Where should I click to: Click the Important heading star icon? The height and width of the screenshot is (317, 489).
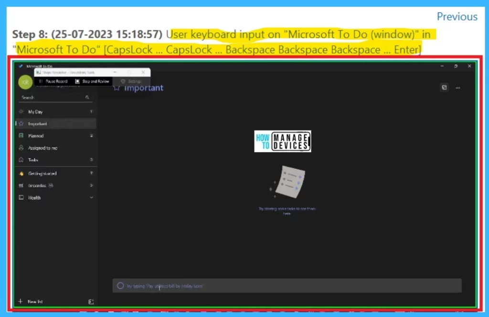[117, 88]
